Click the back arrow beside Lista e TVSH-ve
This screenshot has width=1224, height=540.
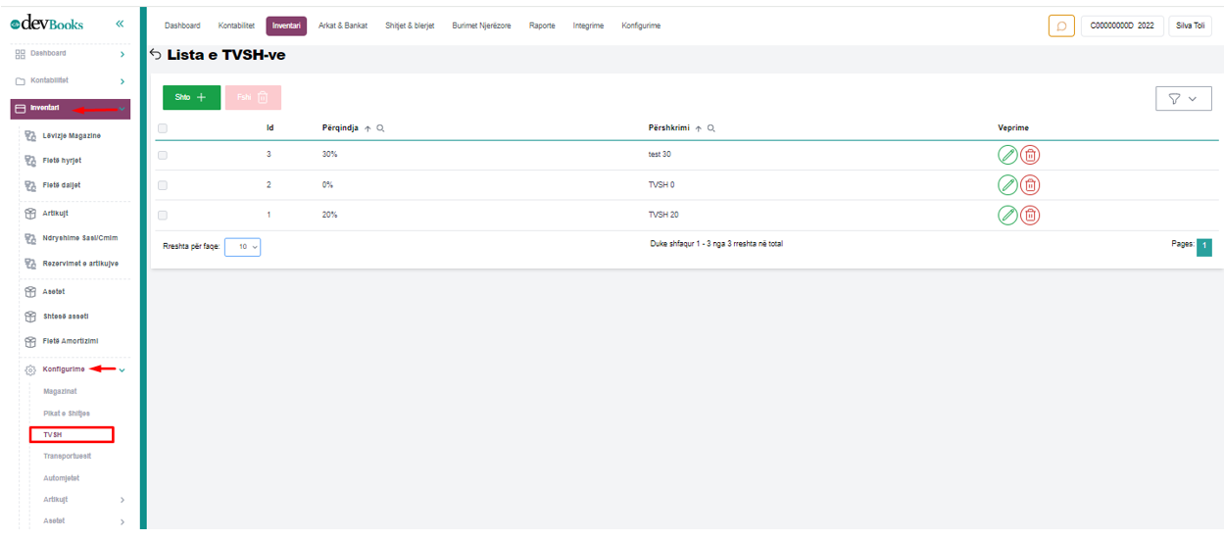point(156,56)
